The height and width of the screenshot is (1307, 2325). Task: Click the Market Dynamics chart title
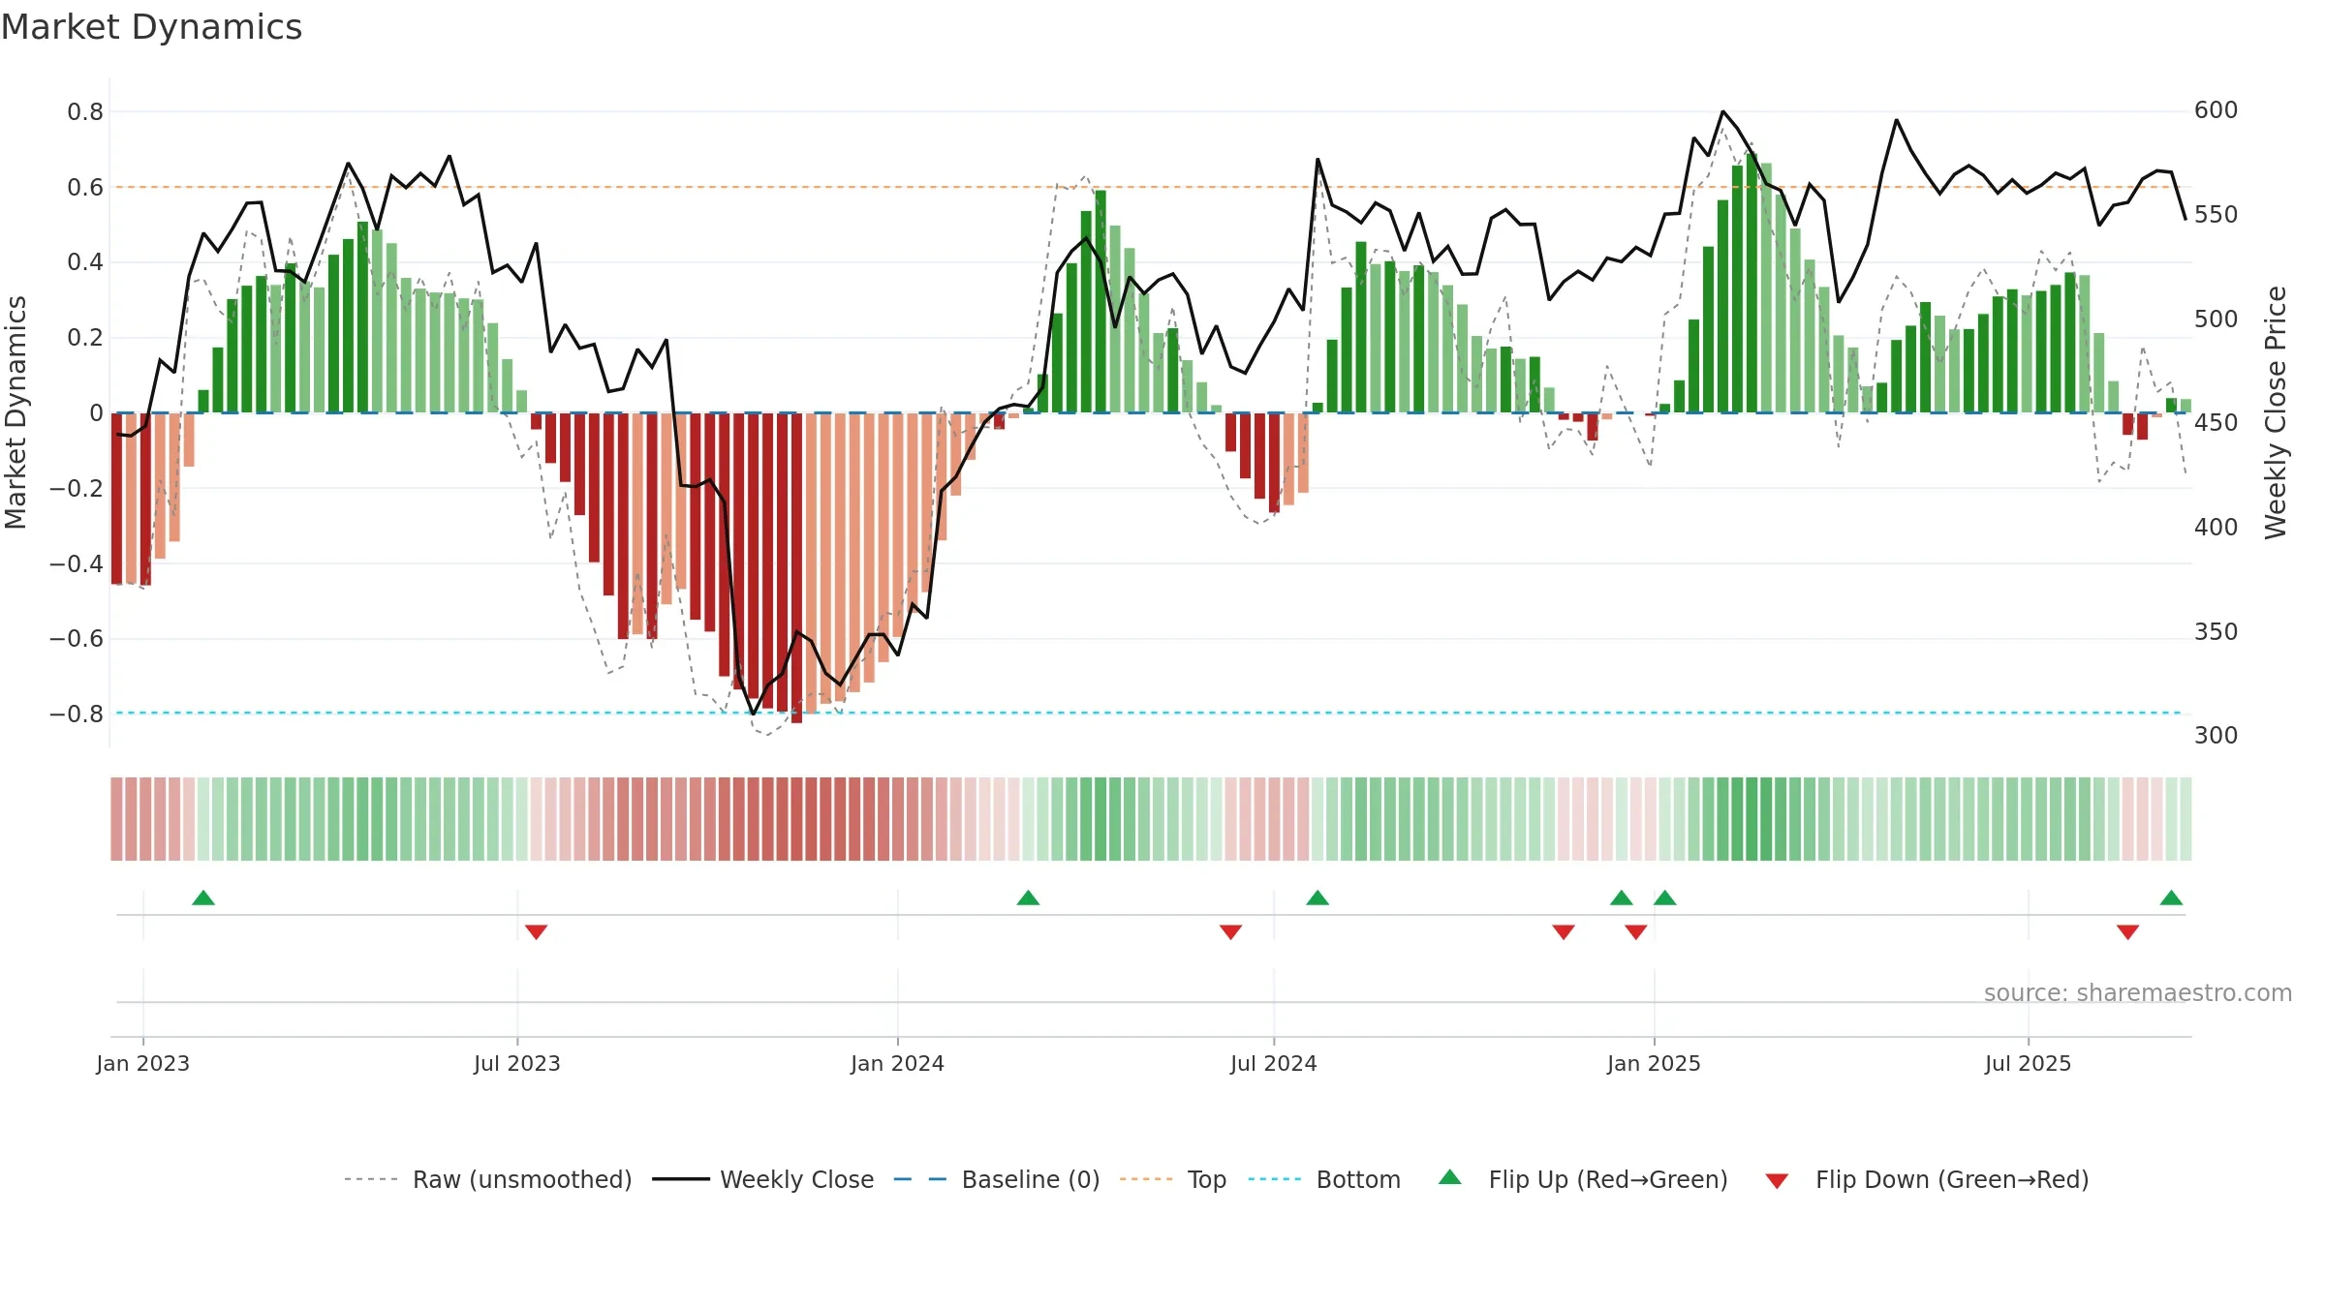152,27
